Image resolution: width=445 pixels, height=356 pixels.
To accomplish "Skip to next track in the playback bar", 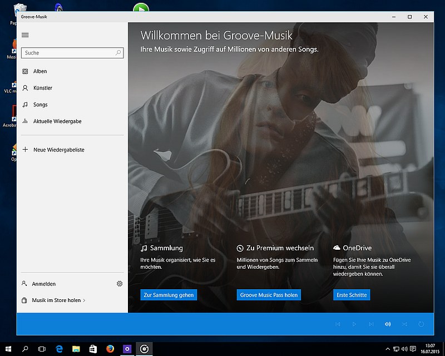I will (371, 324).
